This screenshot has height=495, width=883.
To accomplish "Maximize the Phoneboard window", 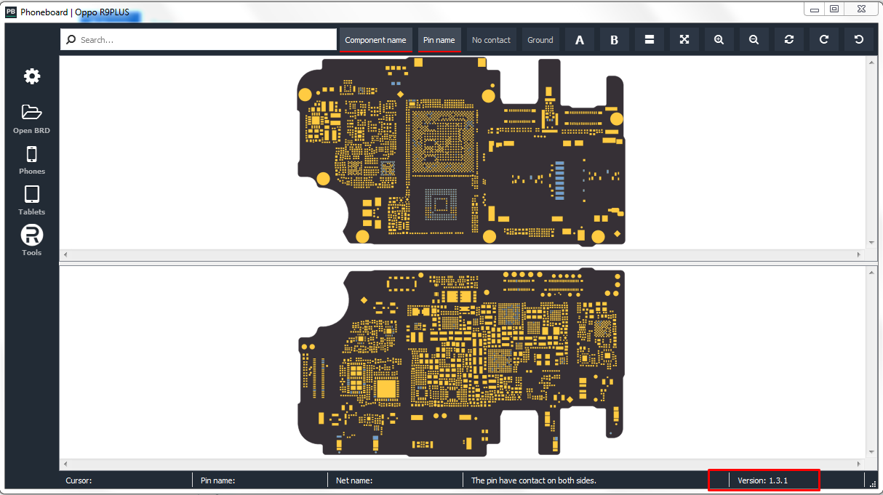I will click(x=834, y=9).
